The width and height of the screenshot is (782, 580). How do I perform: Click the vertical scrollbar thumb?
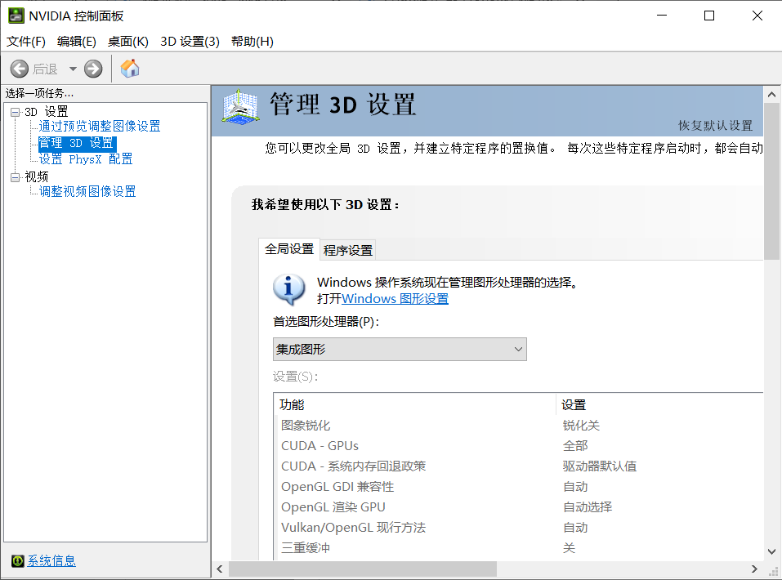pyautogui.click(x=772, y=181)
